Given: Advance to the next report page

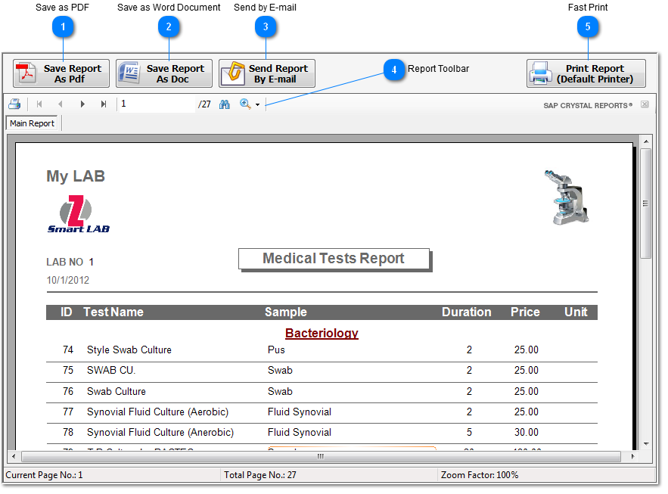Looking at the screenshot, I should (x=82, y=104).
